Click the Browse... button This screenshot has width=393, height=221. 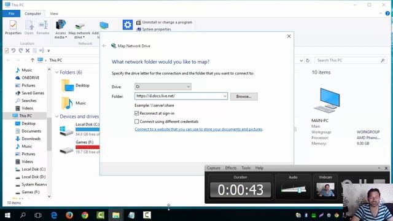pos(244,96)
